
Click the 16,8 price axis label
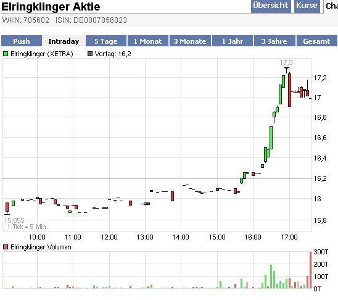pyautogui.click(x=320, y=117)
